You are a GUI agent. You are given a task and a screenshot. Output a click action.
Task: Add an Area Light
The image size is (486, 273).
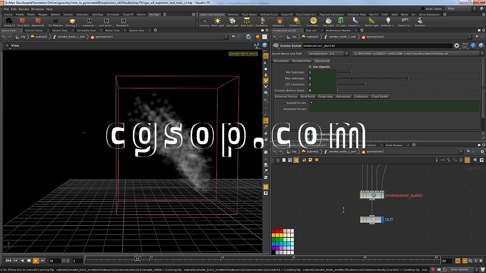247,22
